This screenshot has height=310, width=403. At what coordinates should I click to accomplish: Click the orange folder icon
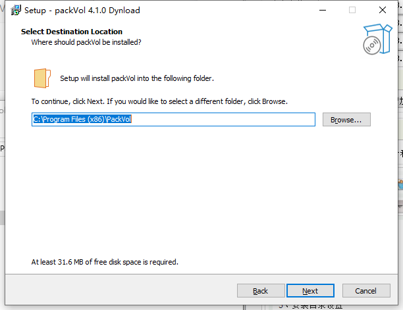pos(42,78)
